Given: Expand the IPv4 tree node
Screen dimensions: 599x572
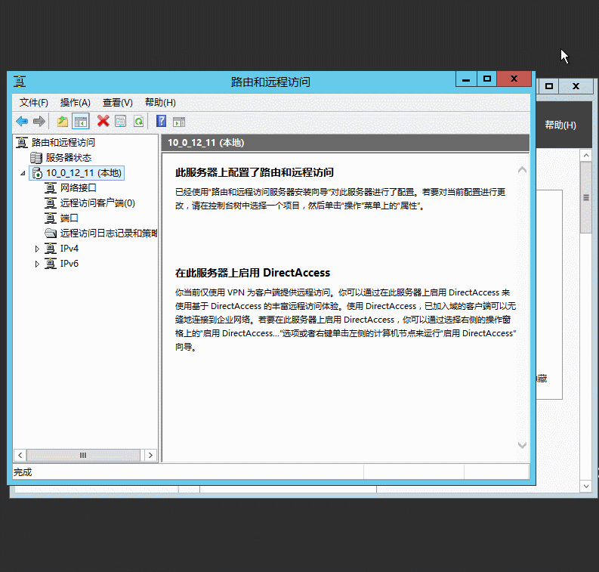Looking at the screenshot, I should (x=37, y=249).
